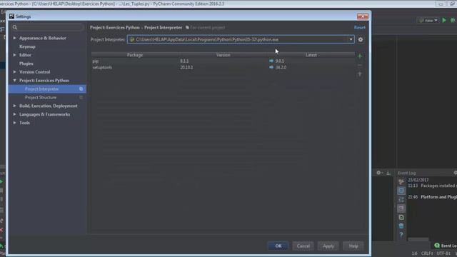Select Keymap in settings tree
This screenshot has width=457, height=257.
[x=27, y=46]
